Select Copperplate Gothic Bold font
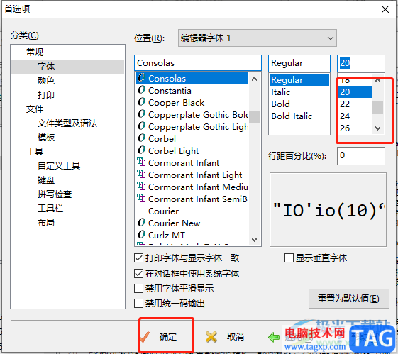 [x=192, y=115]
